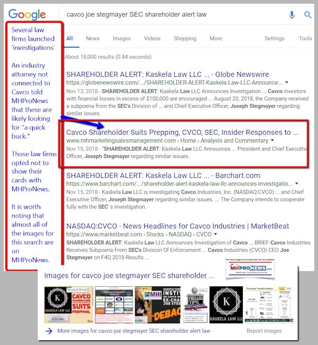Expand the mhmarketingsalesmanagement.com URL dropdown arrow
318x345 pixels.
pos(272,140)
